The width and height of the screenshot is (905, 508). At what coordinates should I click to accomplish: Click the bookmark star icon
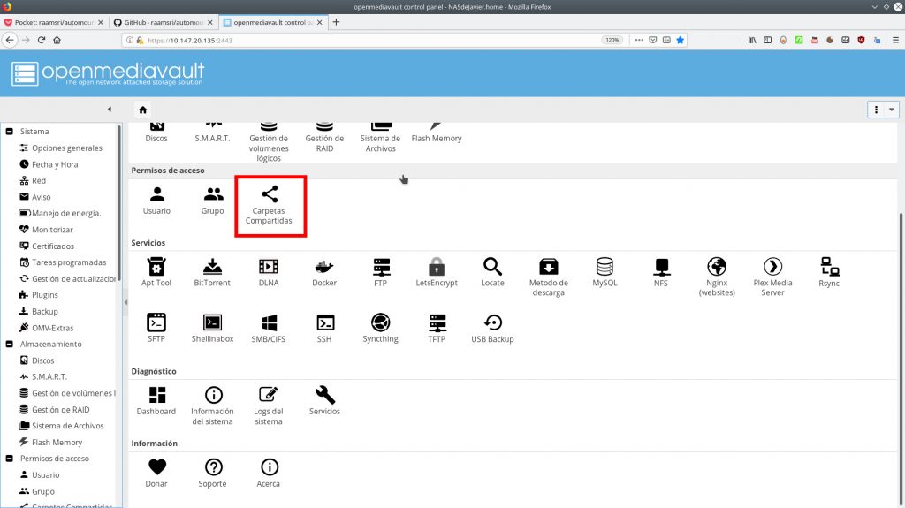pos(680,40)
